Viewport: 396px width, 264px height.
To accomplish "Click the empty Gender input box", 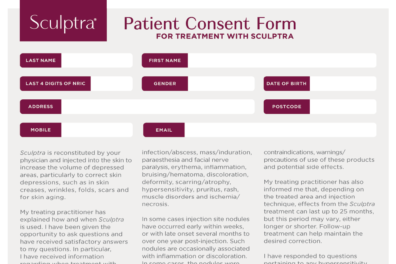I will click(x=221, y=84).
